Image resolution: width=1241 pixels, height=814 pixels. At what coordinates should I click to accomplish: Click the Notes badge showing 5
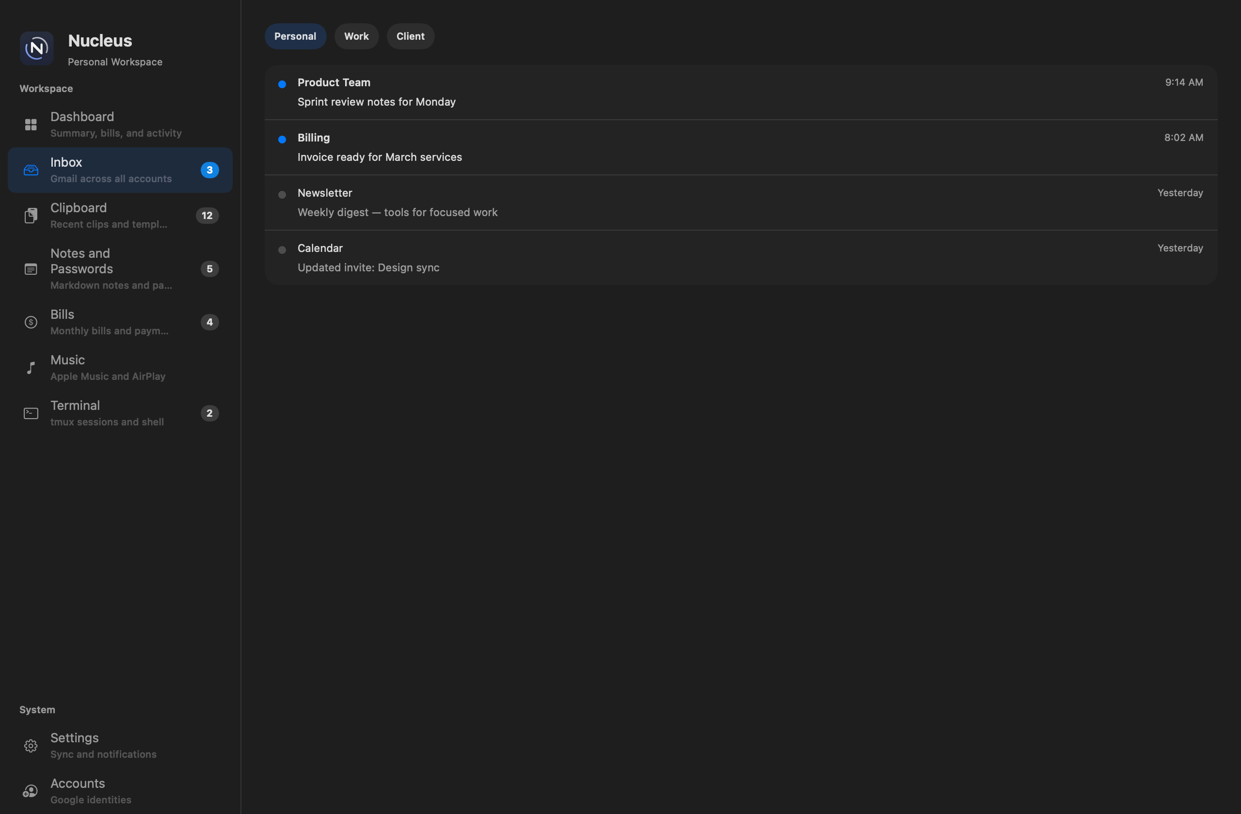209,269
